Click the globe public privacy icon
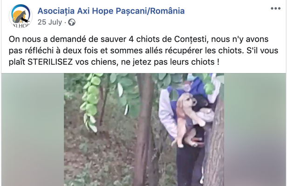Viewport: 288px width, 186px height. (72, 22)
